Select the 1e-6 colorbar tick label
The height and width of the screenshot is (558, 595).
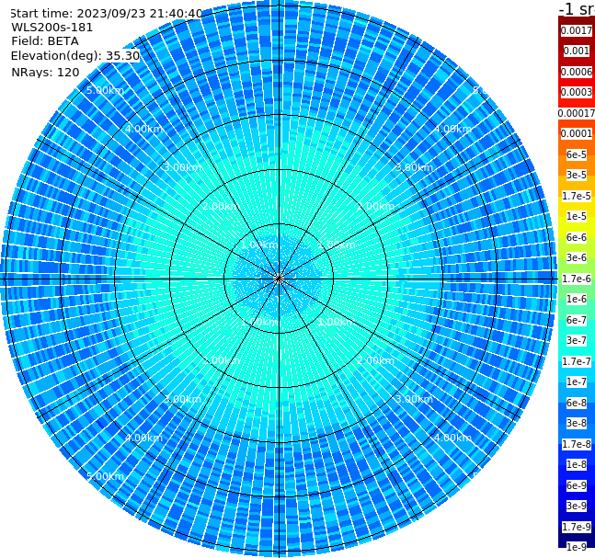577,299
